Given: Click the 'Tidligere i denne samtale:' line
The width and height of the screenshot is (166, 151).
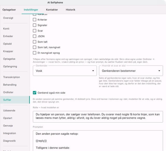Looking at the screenshot, I should [x=53, y=148].
